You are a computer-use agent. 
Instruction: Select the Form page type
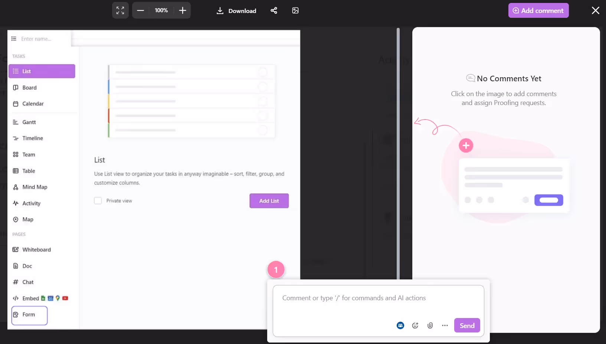point(28,315)
